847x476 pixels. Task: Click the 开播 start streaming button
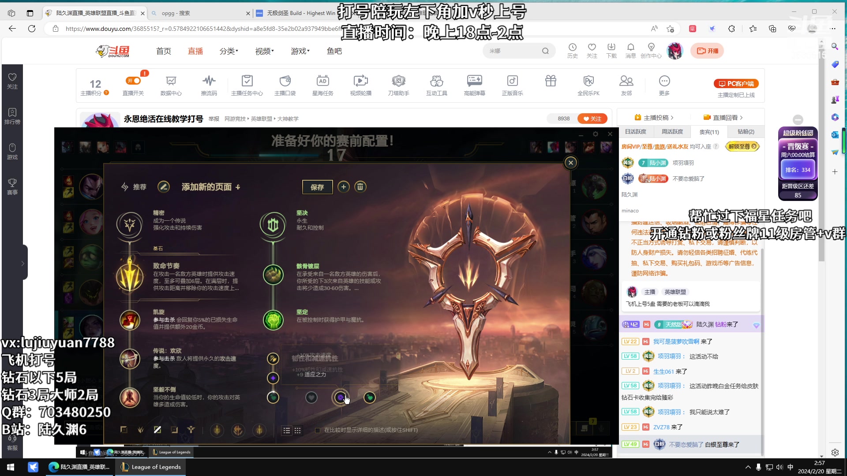click(x=707, y=51)
